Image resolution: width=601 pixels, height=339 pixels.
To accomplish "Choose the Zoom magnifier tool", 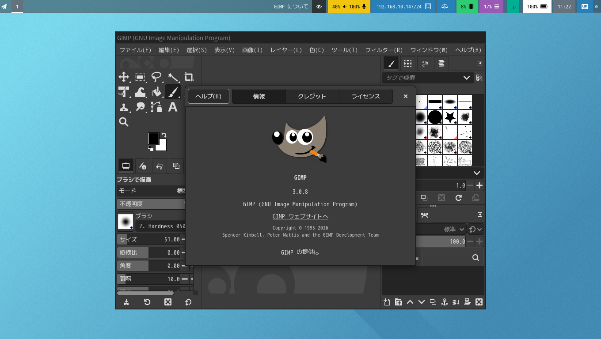I will pos(124,122).
